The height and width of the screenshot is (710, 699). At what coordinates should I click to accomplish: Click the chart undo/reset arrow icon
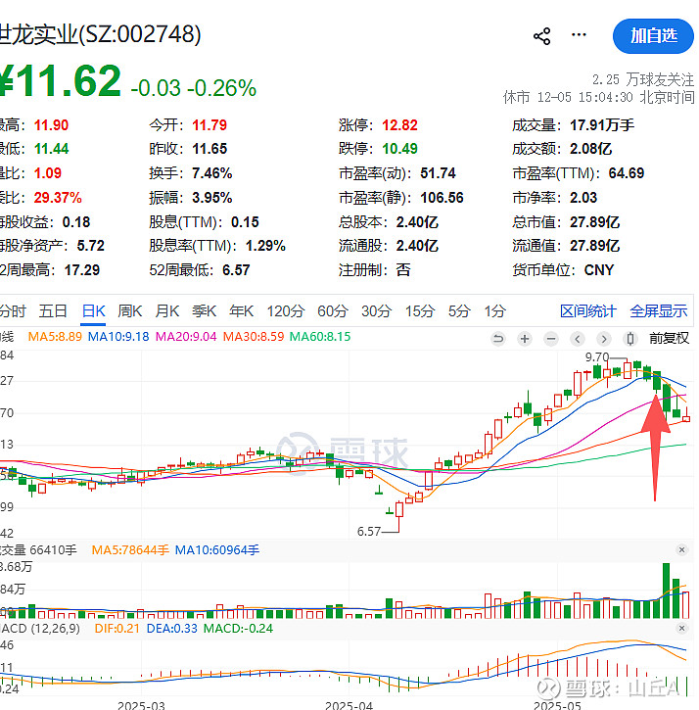(x=498, y=338)
